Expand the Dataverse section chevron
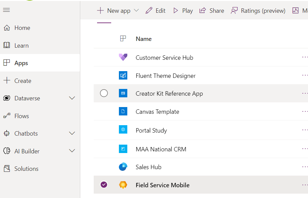This screenshot has height=198, width=308. click(x=72, y=98)
